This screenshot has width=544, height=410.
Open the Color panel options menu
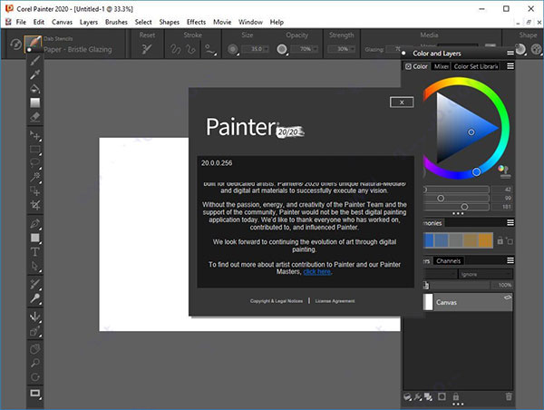click(510, 66)
